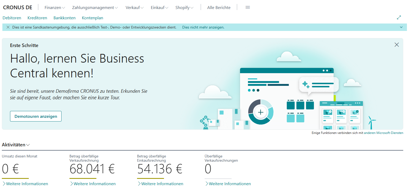Click the Demotouren anzeigen button

coord(36,116)
